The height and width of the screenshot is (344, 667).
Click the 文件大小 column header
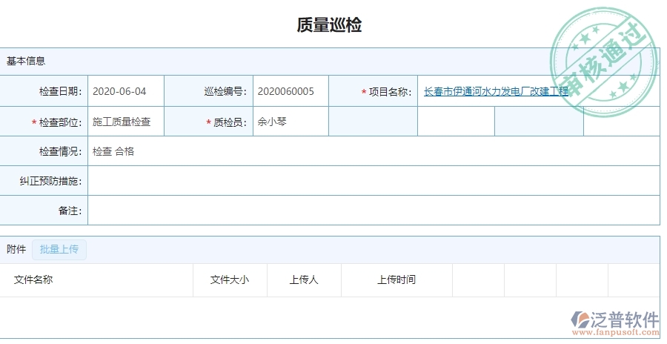(x=230, y=279)
